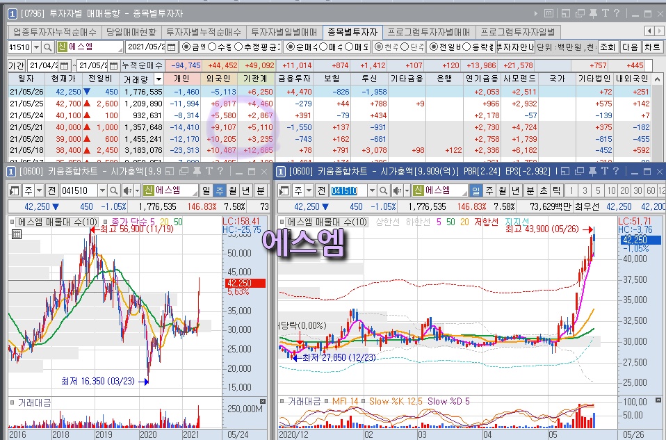This screenshot has width=666, height=440.
Task: Click 에스엠 매물대 수(10) label in right chart
Action: tap(327, 222)
